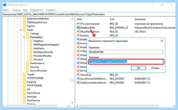Click the Значение input field
The image size is (178, 110).
click(x=126, y=62)
